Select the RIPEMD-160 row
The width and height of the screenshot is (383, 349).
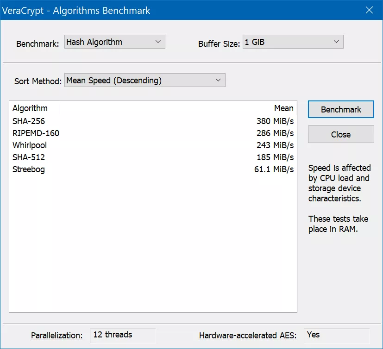[x=153, y=133]
